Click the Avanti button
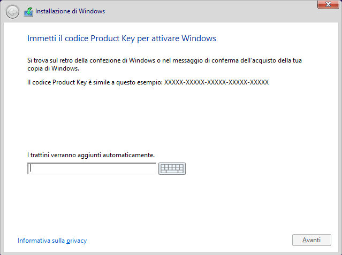Image resolution: width=342 pixels, height=255 pixels. pos(311,240)
